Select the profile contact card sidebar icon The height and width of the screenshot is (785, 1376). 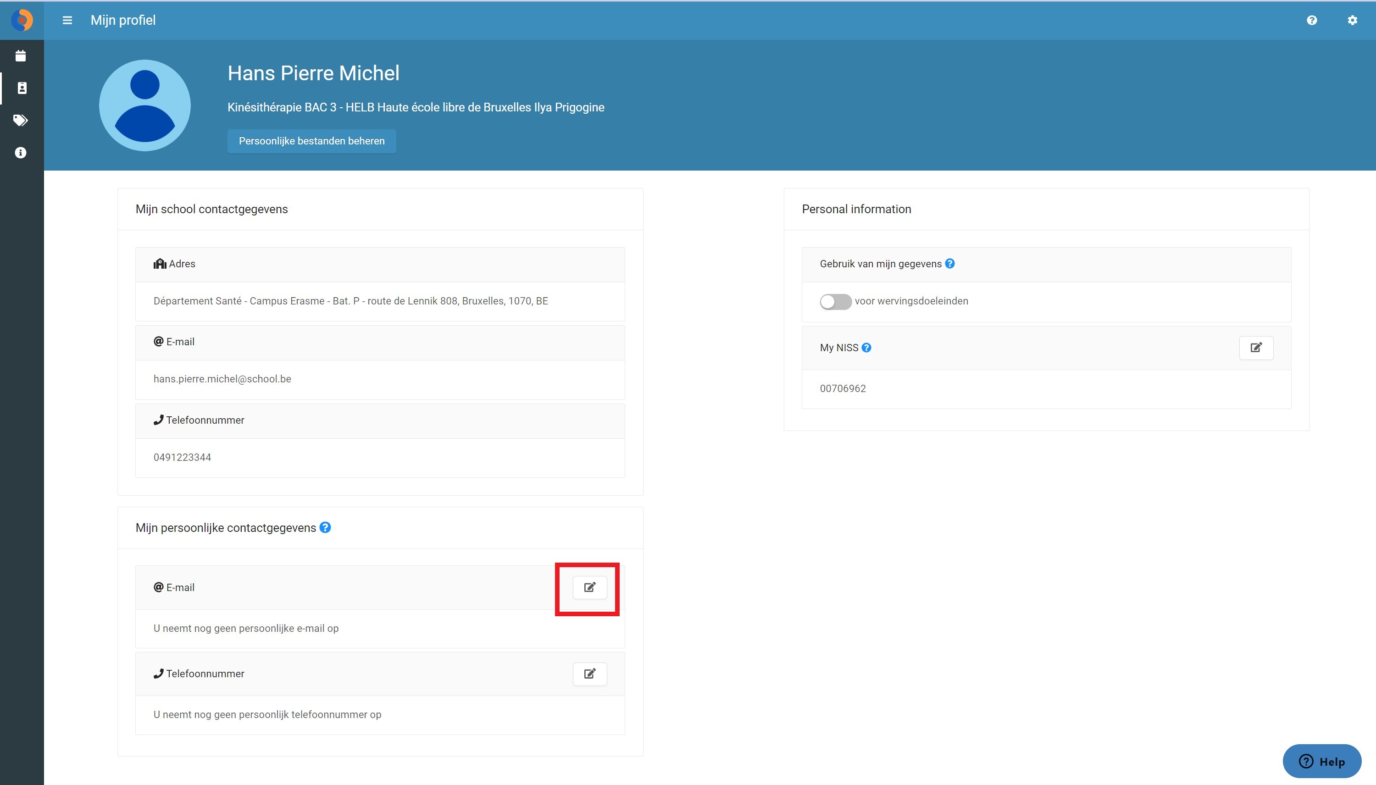point(22,88)
